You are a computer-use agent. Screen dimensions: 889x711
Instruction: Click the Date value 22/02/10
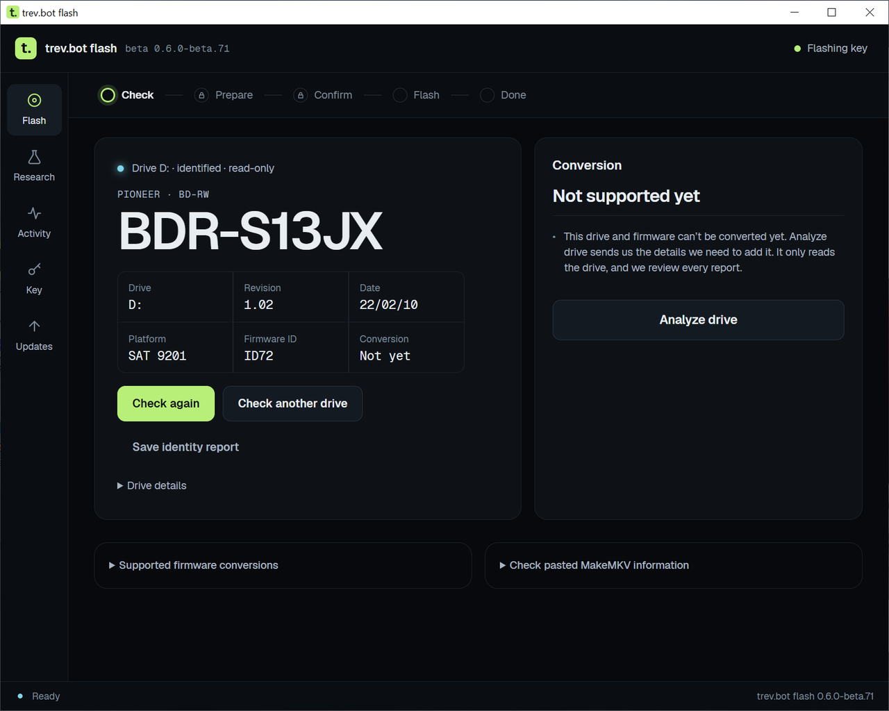[x=389, y=305]
